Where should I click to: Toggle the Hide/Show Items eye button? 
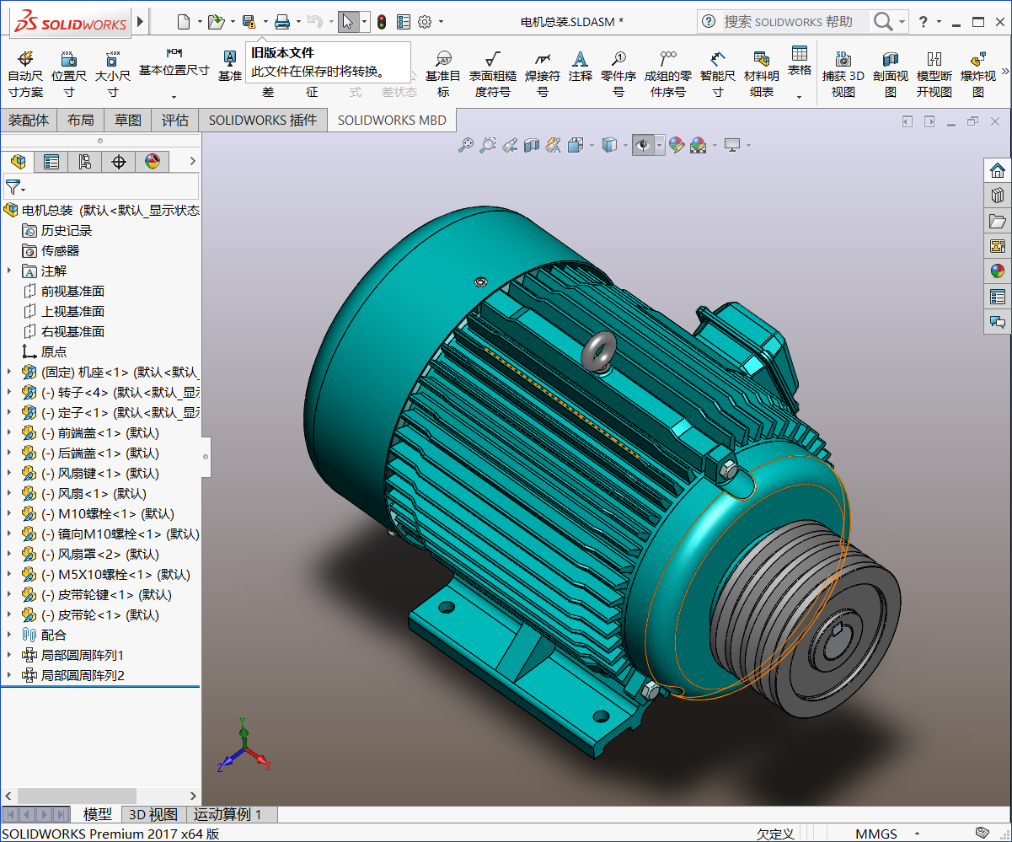point(644,145)
